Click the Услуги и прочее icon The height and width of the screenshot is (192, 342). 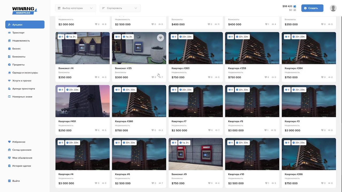coord(9,81)
